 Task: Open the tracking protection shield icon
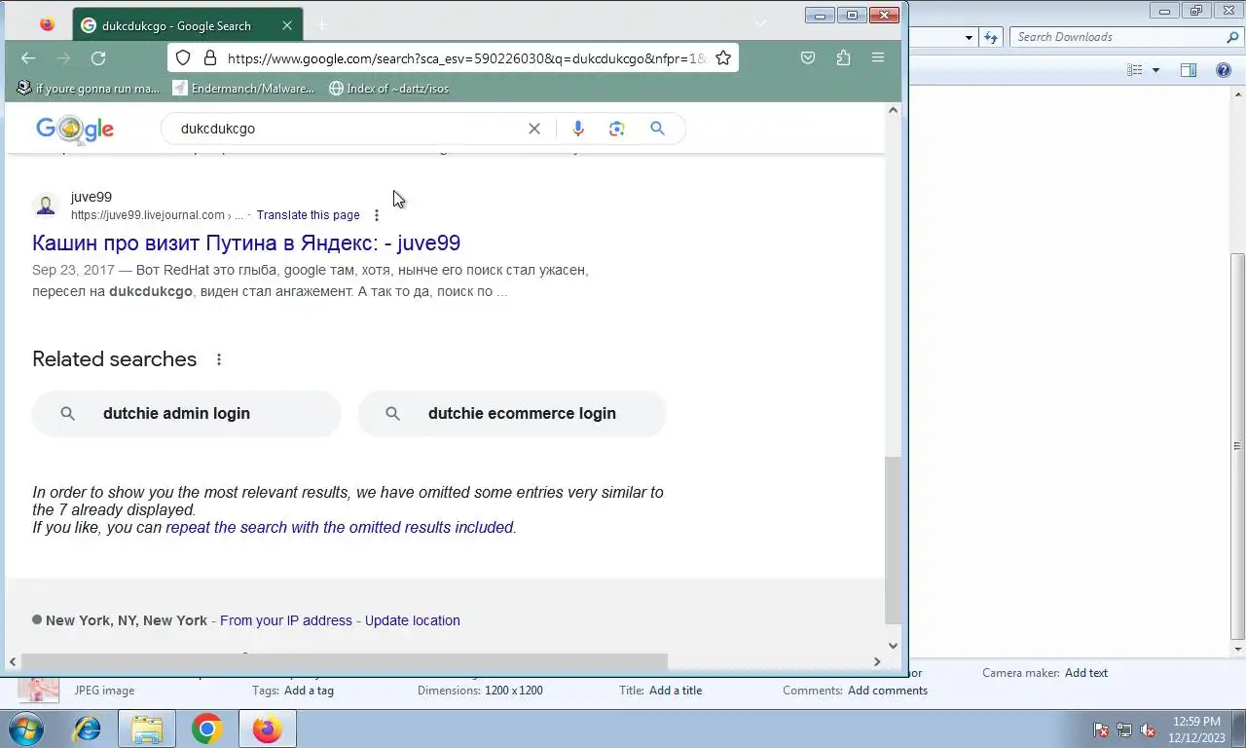point(183,58)
